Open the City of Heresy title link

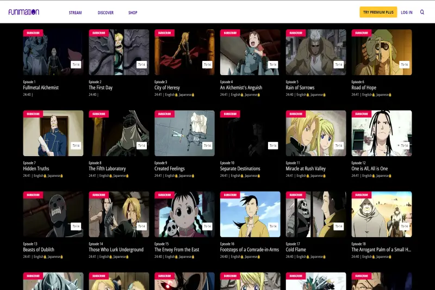pos(167,88)
